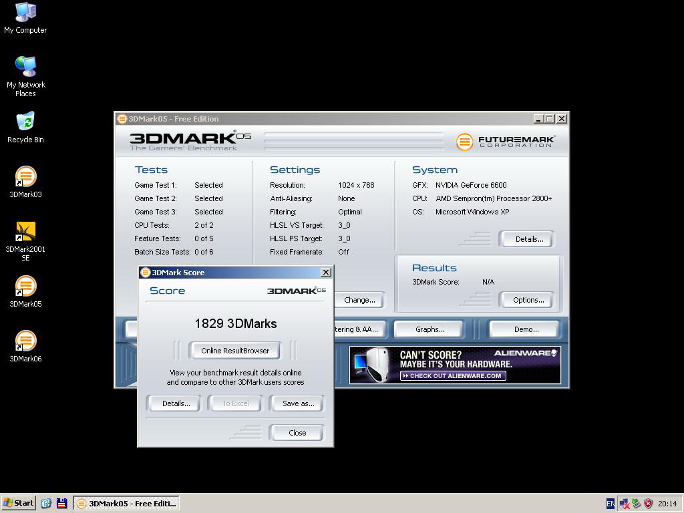
Task: Maximize the 3DMark05 main window
Action: tap(549, 119)
